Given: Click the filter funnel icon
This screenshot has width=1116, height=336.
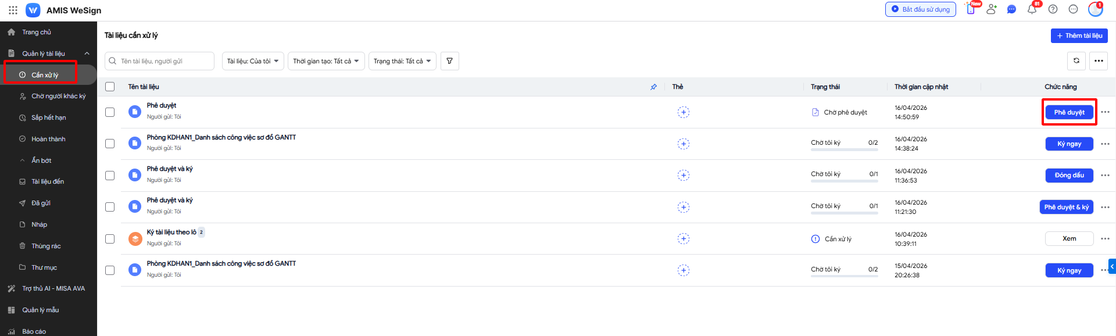Looking at the screenshot, I should [449, 61].
